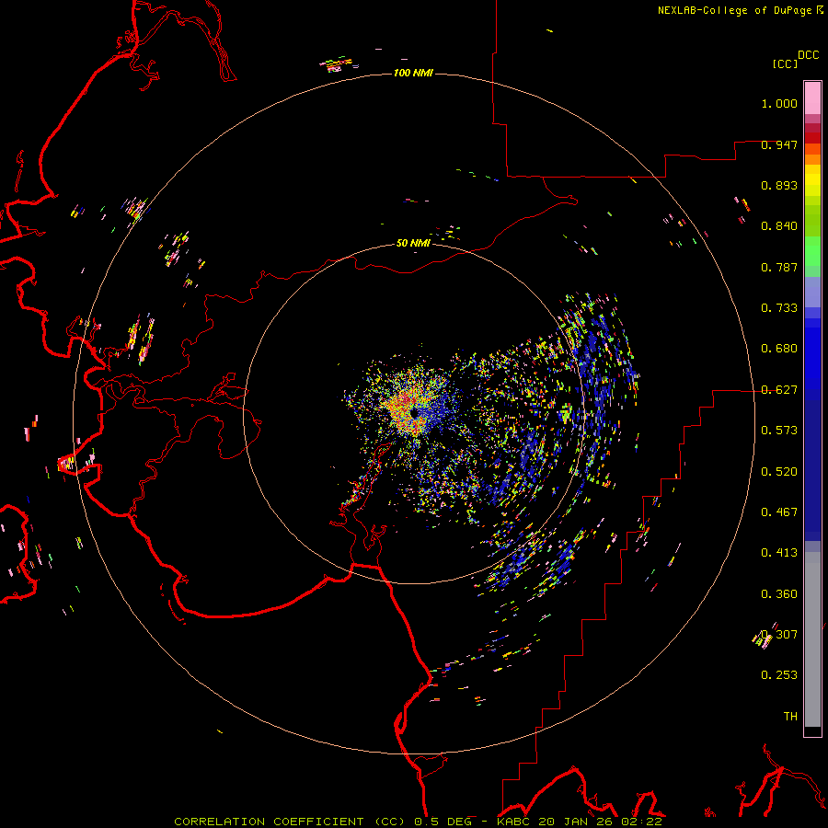Click the 0.947 scale value

(779, 144)
